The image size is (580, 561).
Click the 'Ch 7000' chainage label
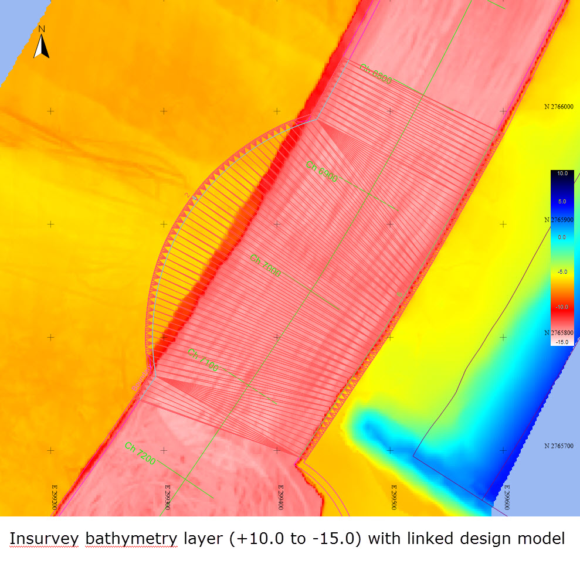pos(266,266)
